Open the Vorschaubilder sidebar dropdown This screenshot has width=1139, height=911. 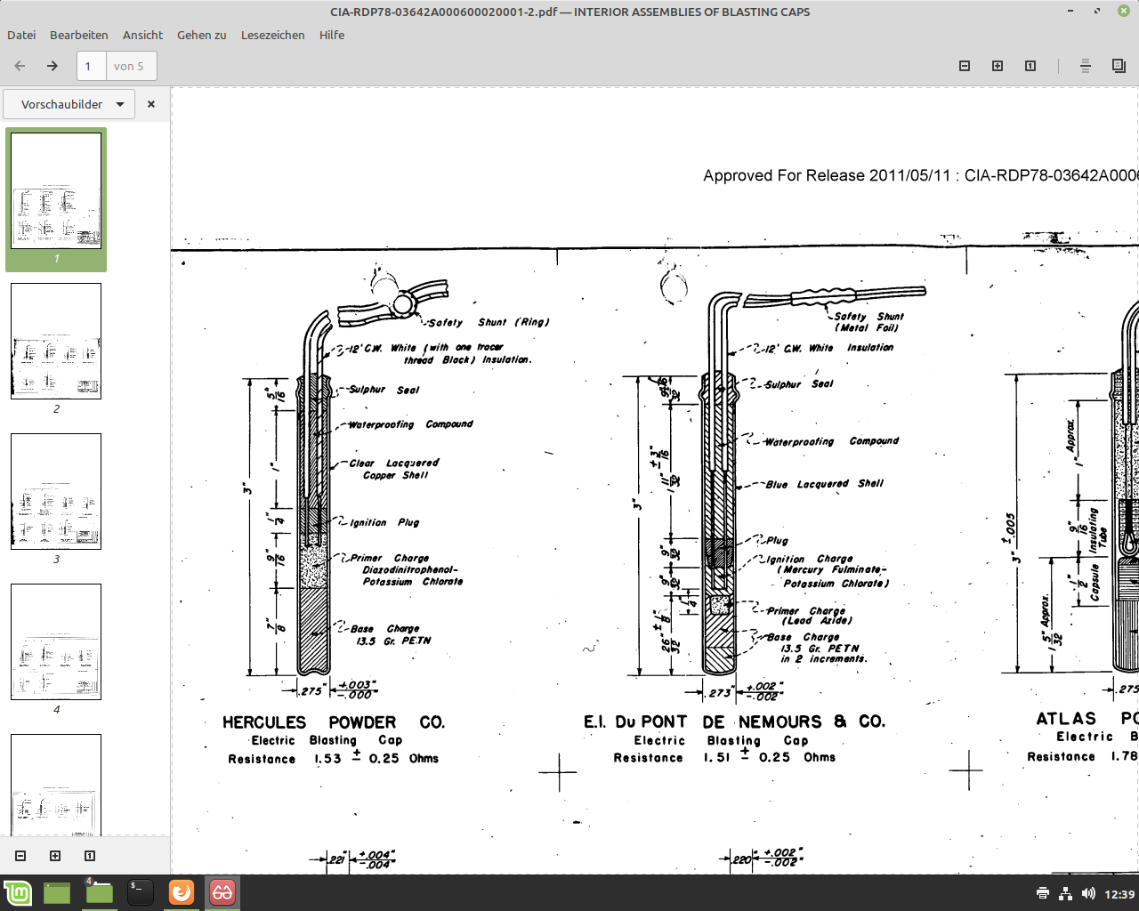click(69, 104)
